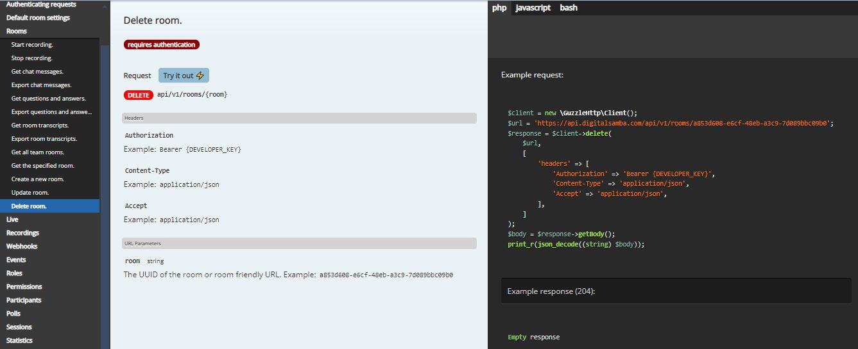This screenshot has height=349, width=858.
Task: Expand the Events section
Action: pyautogui.click(x=16, y=260)
